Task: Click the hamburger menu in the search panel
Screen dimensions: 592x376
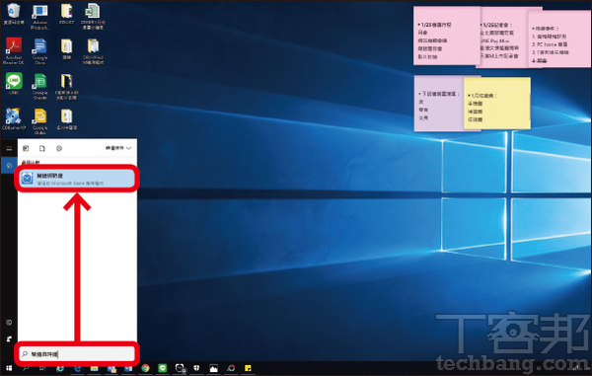Action: point(9,148)
